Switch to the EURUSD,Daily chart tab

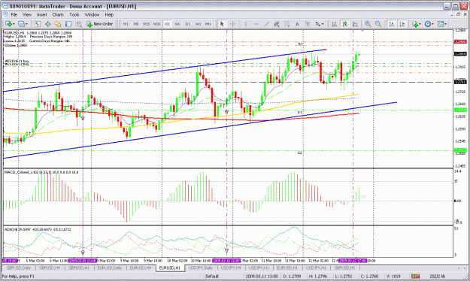[110, 267]
